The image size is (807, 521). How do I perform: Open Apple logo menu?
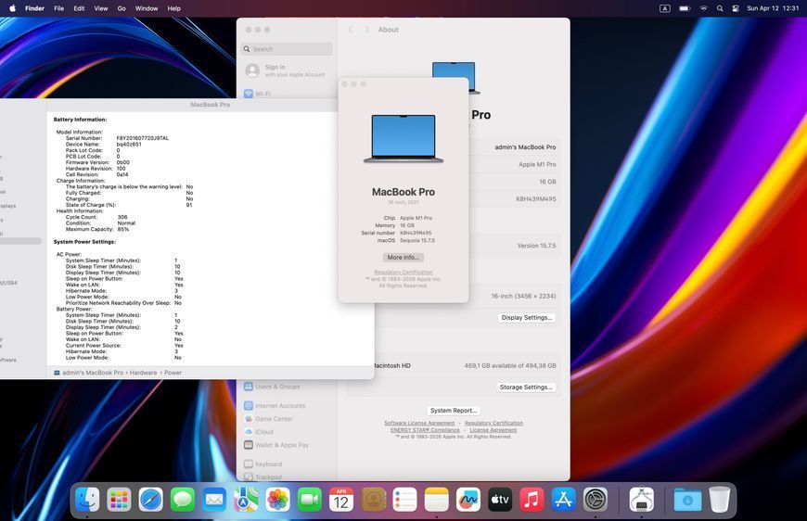tap(13, 8)
